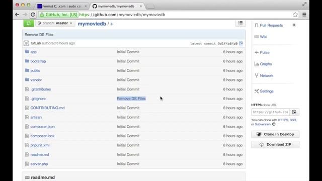322x181 pixels.
Task: Bookmark page with the star icon
Action: [295, 15]
